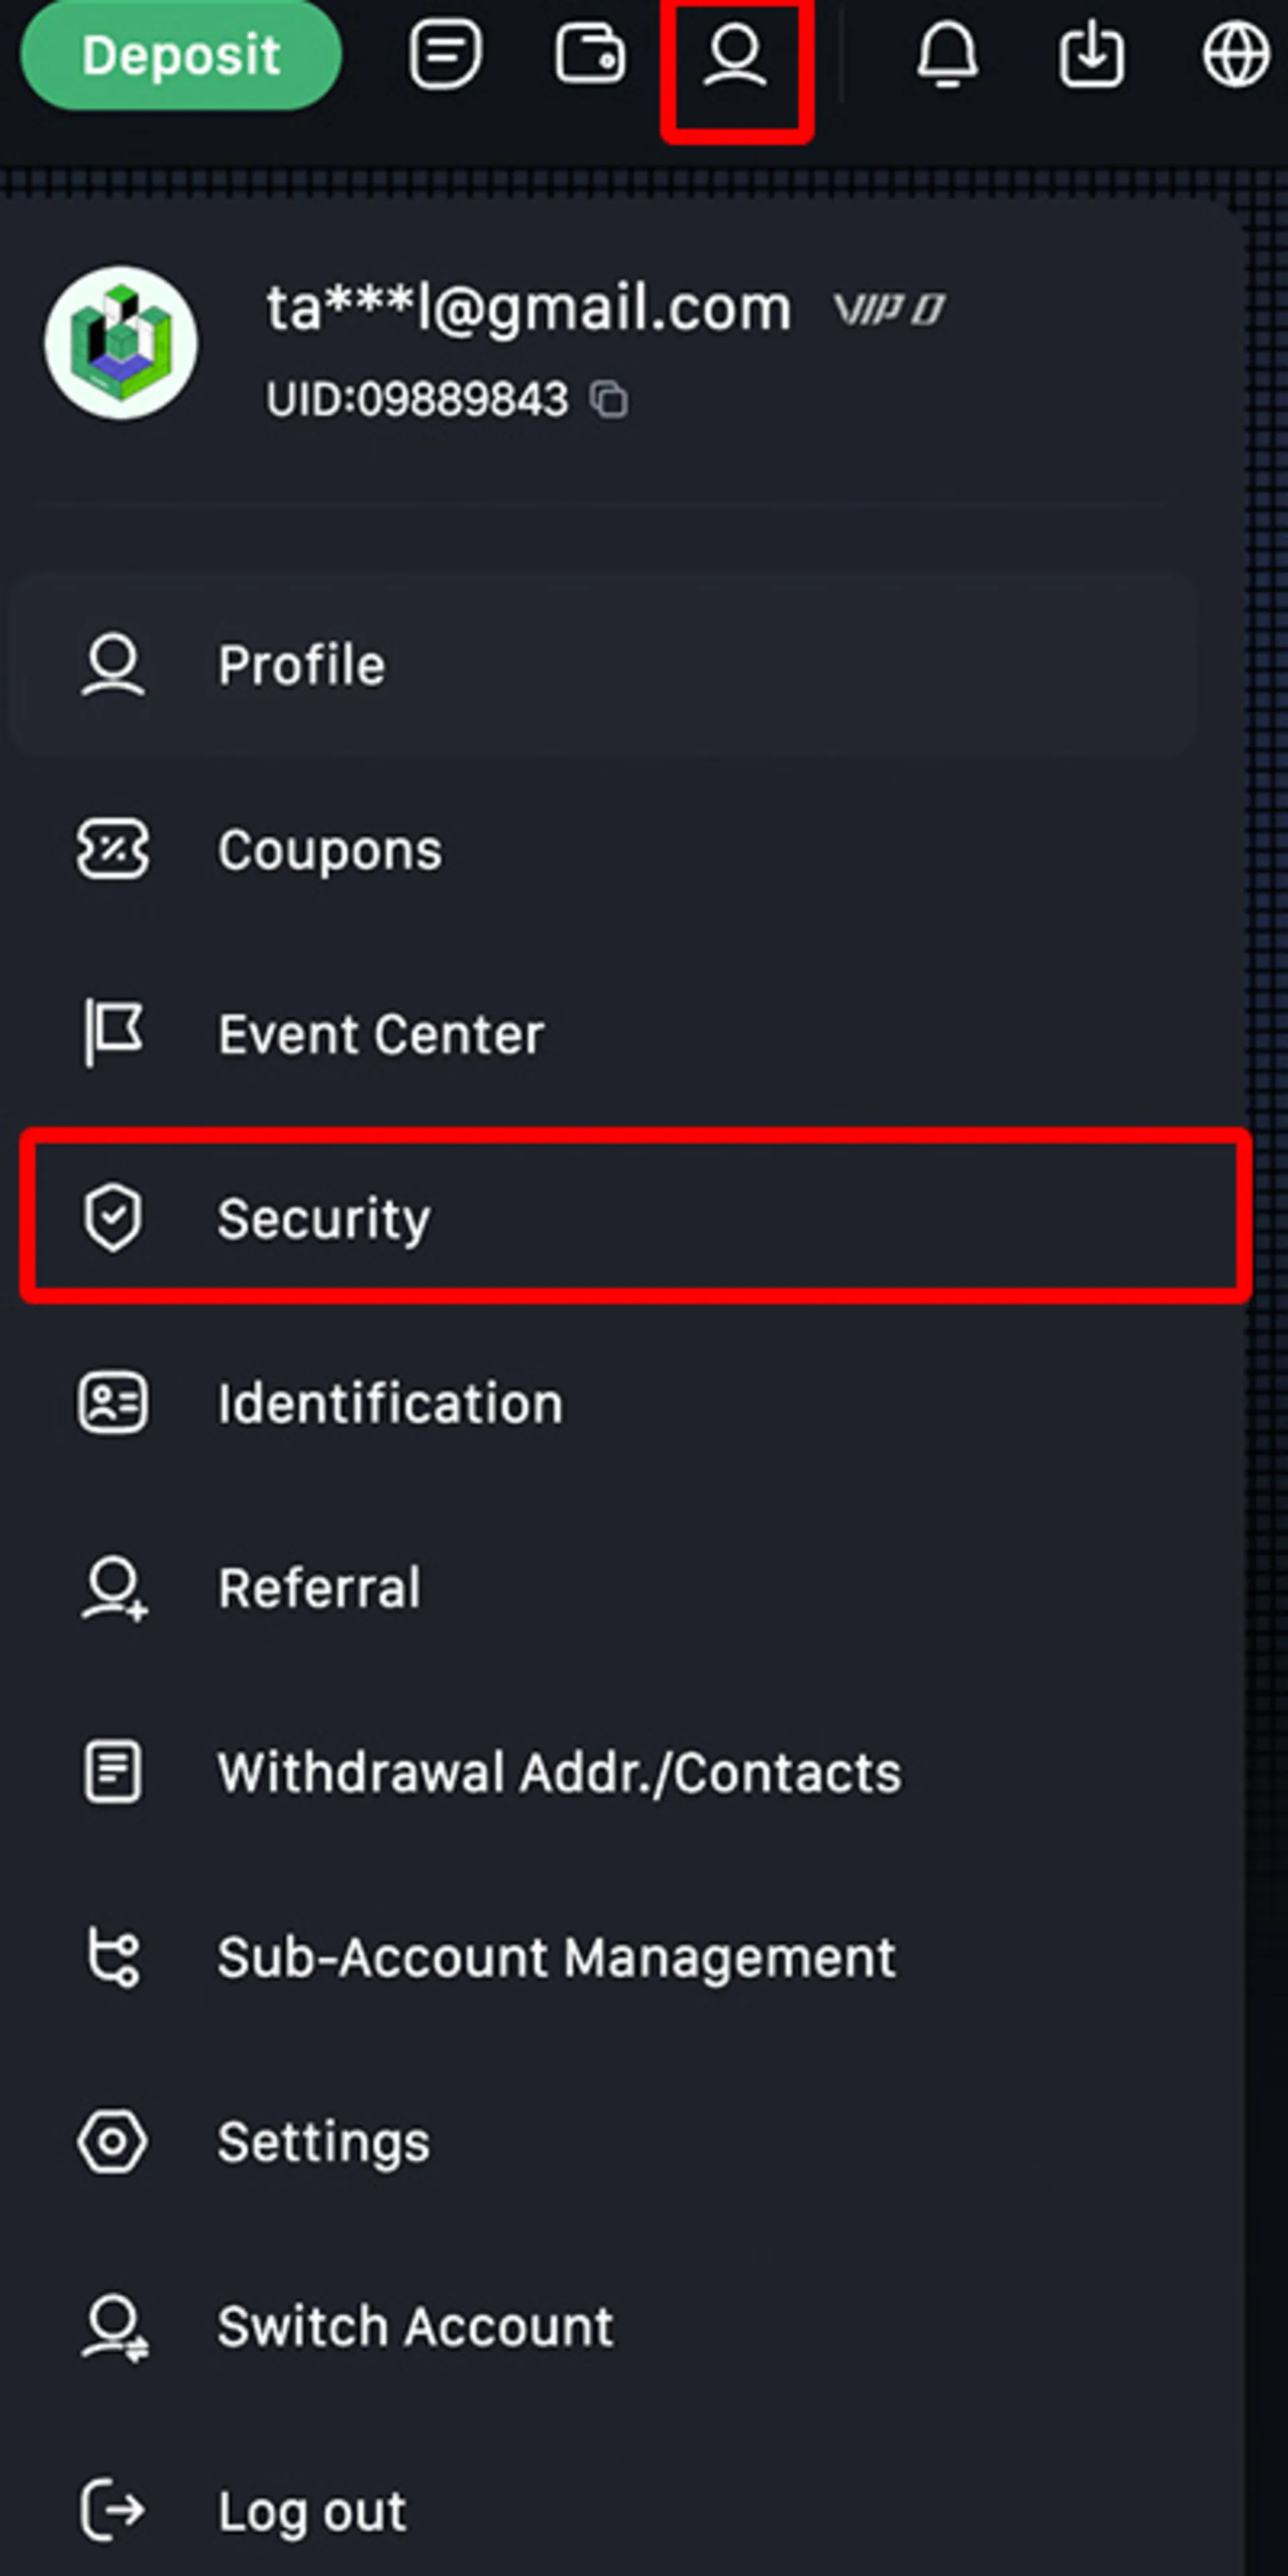Viewport: 1288px width, 2576px height.
Task: Go to Withdrawal Addr./Contacts
Action: 558,1772
